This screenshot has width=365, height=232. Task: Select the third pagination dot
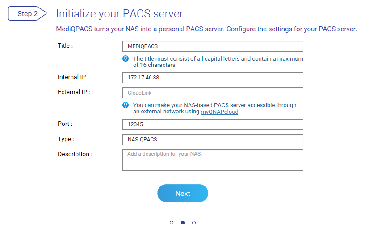(x=193, y=222)
